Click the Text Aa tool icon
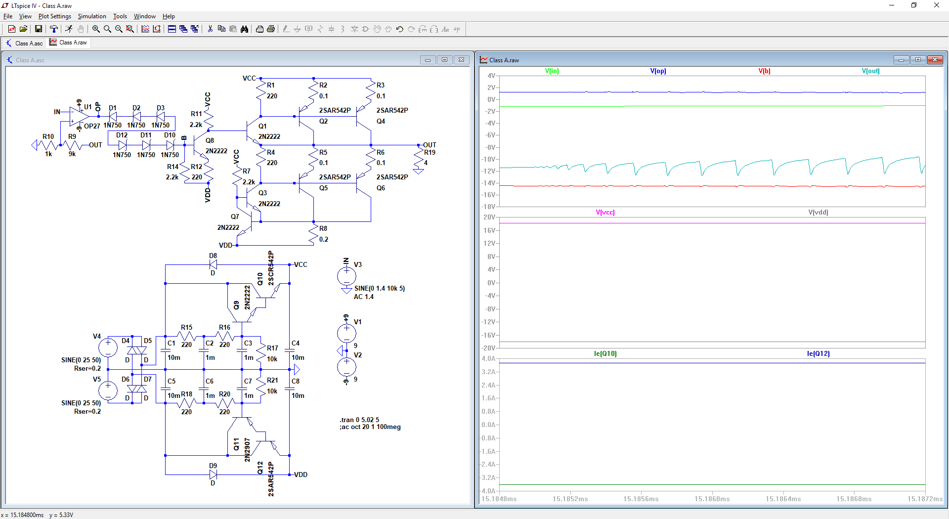Screen dimensions: 949x519 [445, 29]
